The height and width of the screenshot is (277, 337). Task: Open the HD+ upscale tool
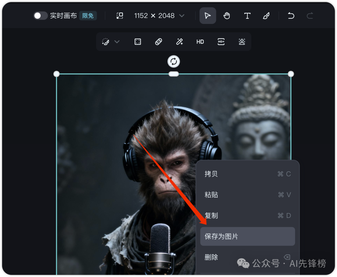point(221,41)
